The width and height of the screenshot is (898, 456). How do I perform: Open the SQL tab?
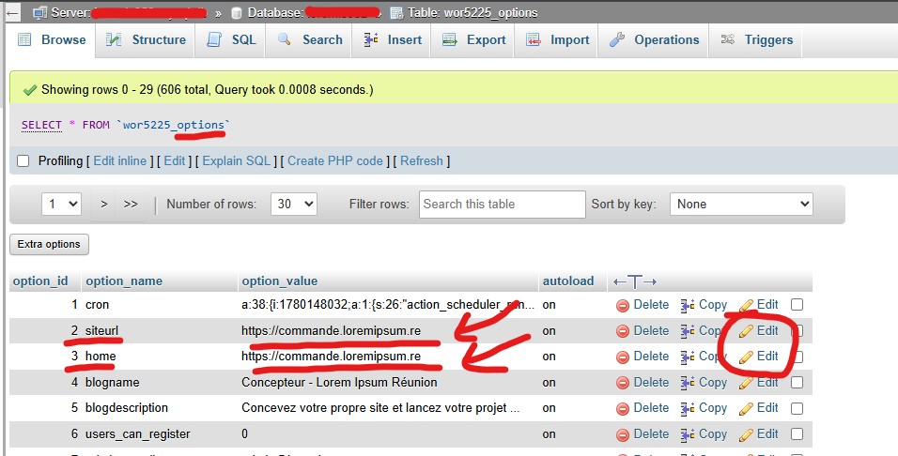pyautogui.click(x=230, y=40)
